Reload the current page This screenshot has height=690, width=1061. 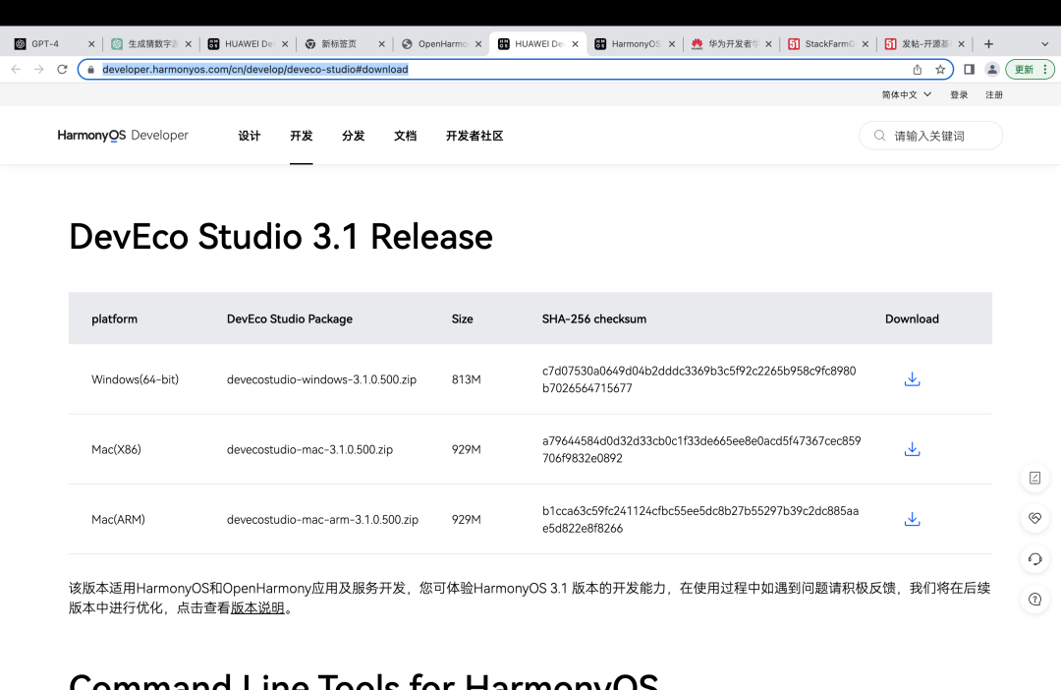coord(62,69)
